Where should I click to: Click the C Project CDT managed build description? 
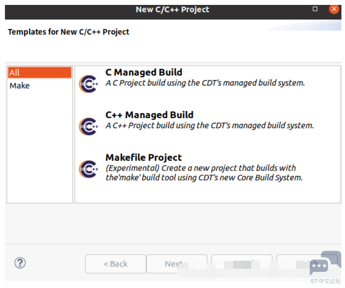click(205, 83)
